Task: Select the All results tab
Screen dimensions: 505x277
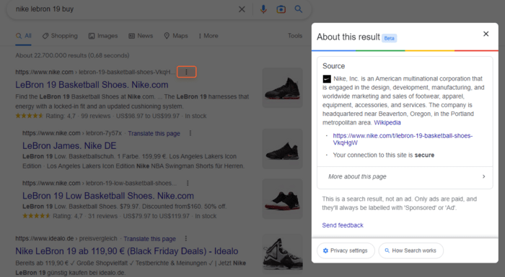Action: tap(24, 36)
